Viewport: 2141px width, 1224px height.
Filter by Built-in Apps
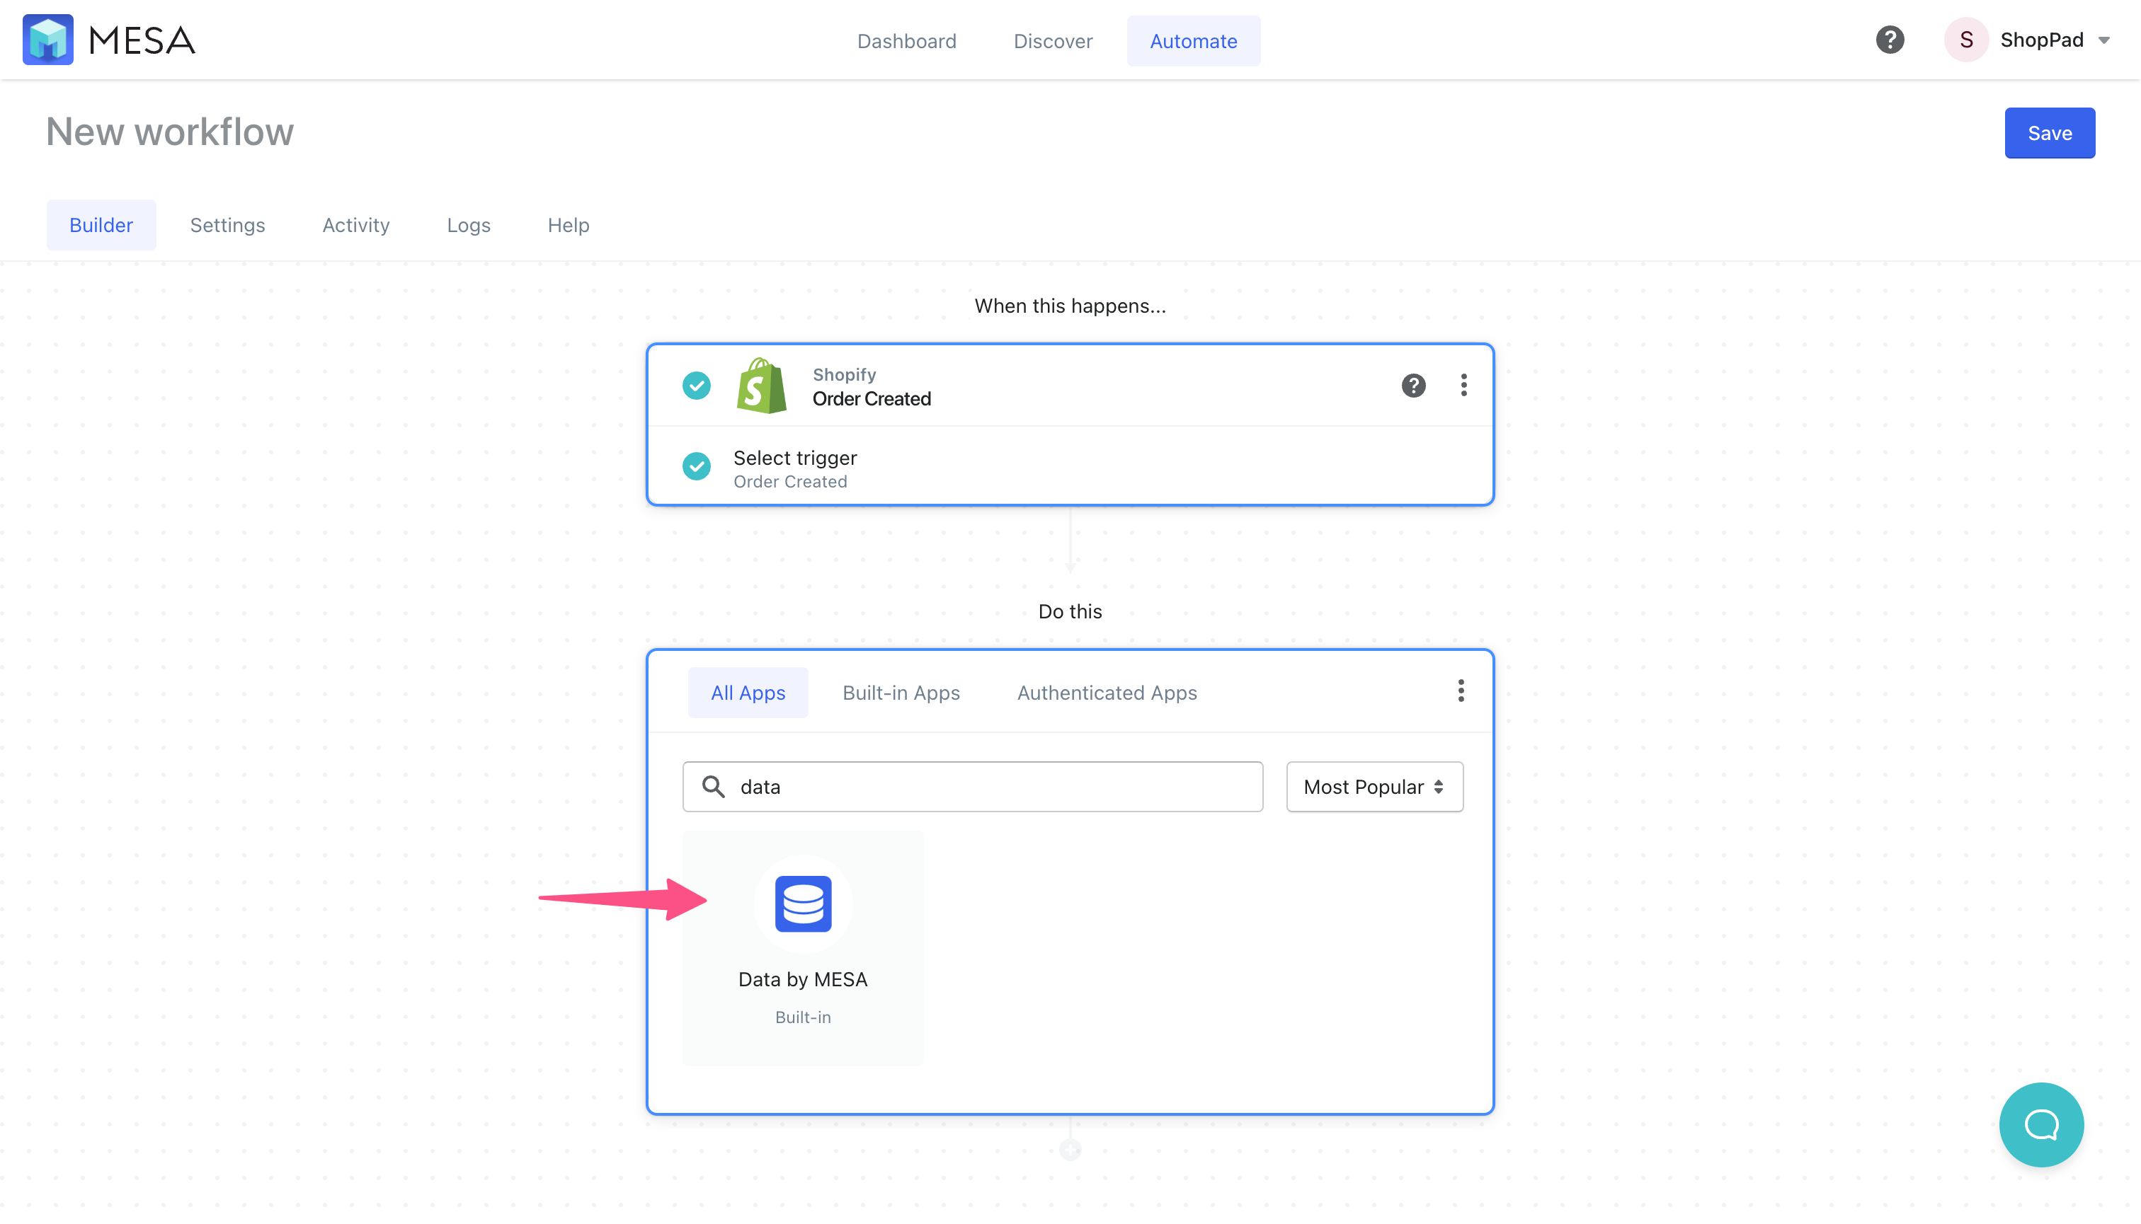(901, 692)
